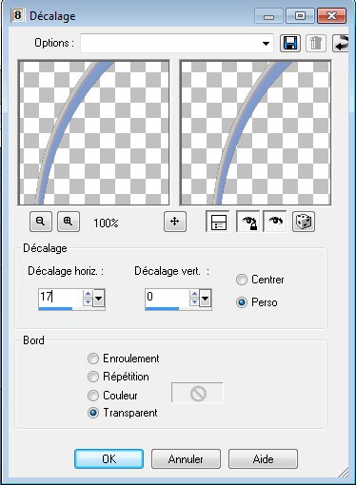Toggle the auto proof locked eye icon
The height and width of the screenshot is (485, 356).
pyautogui.click(x=248, y=222)
